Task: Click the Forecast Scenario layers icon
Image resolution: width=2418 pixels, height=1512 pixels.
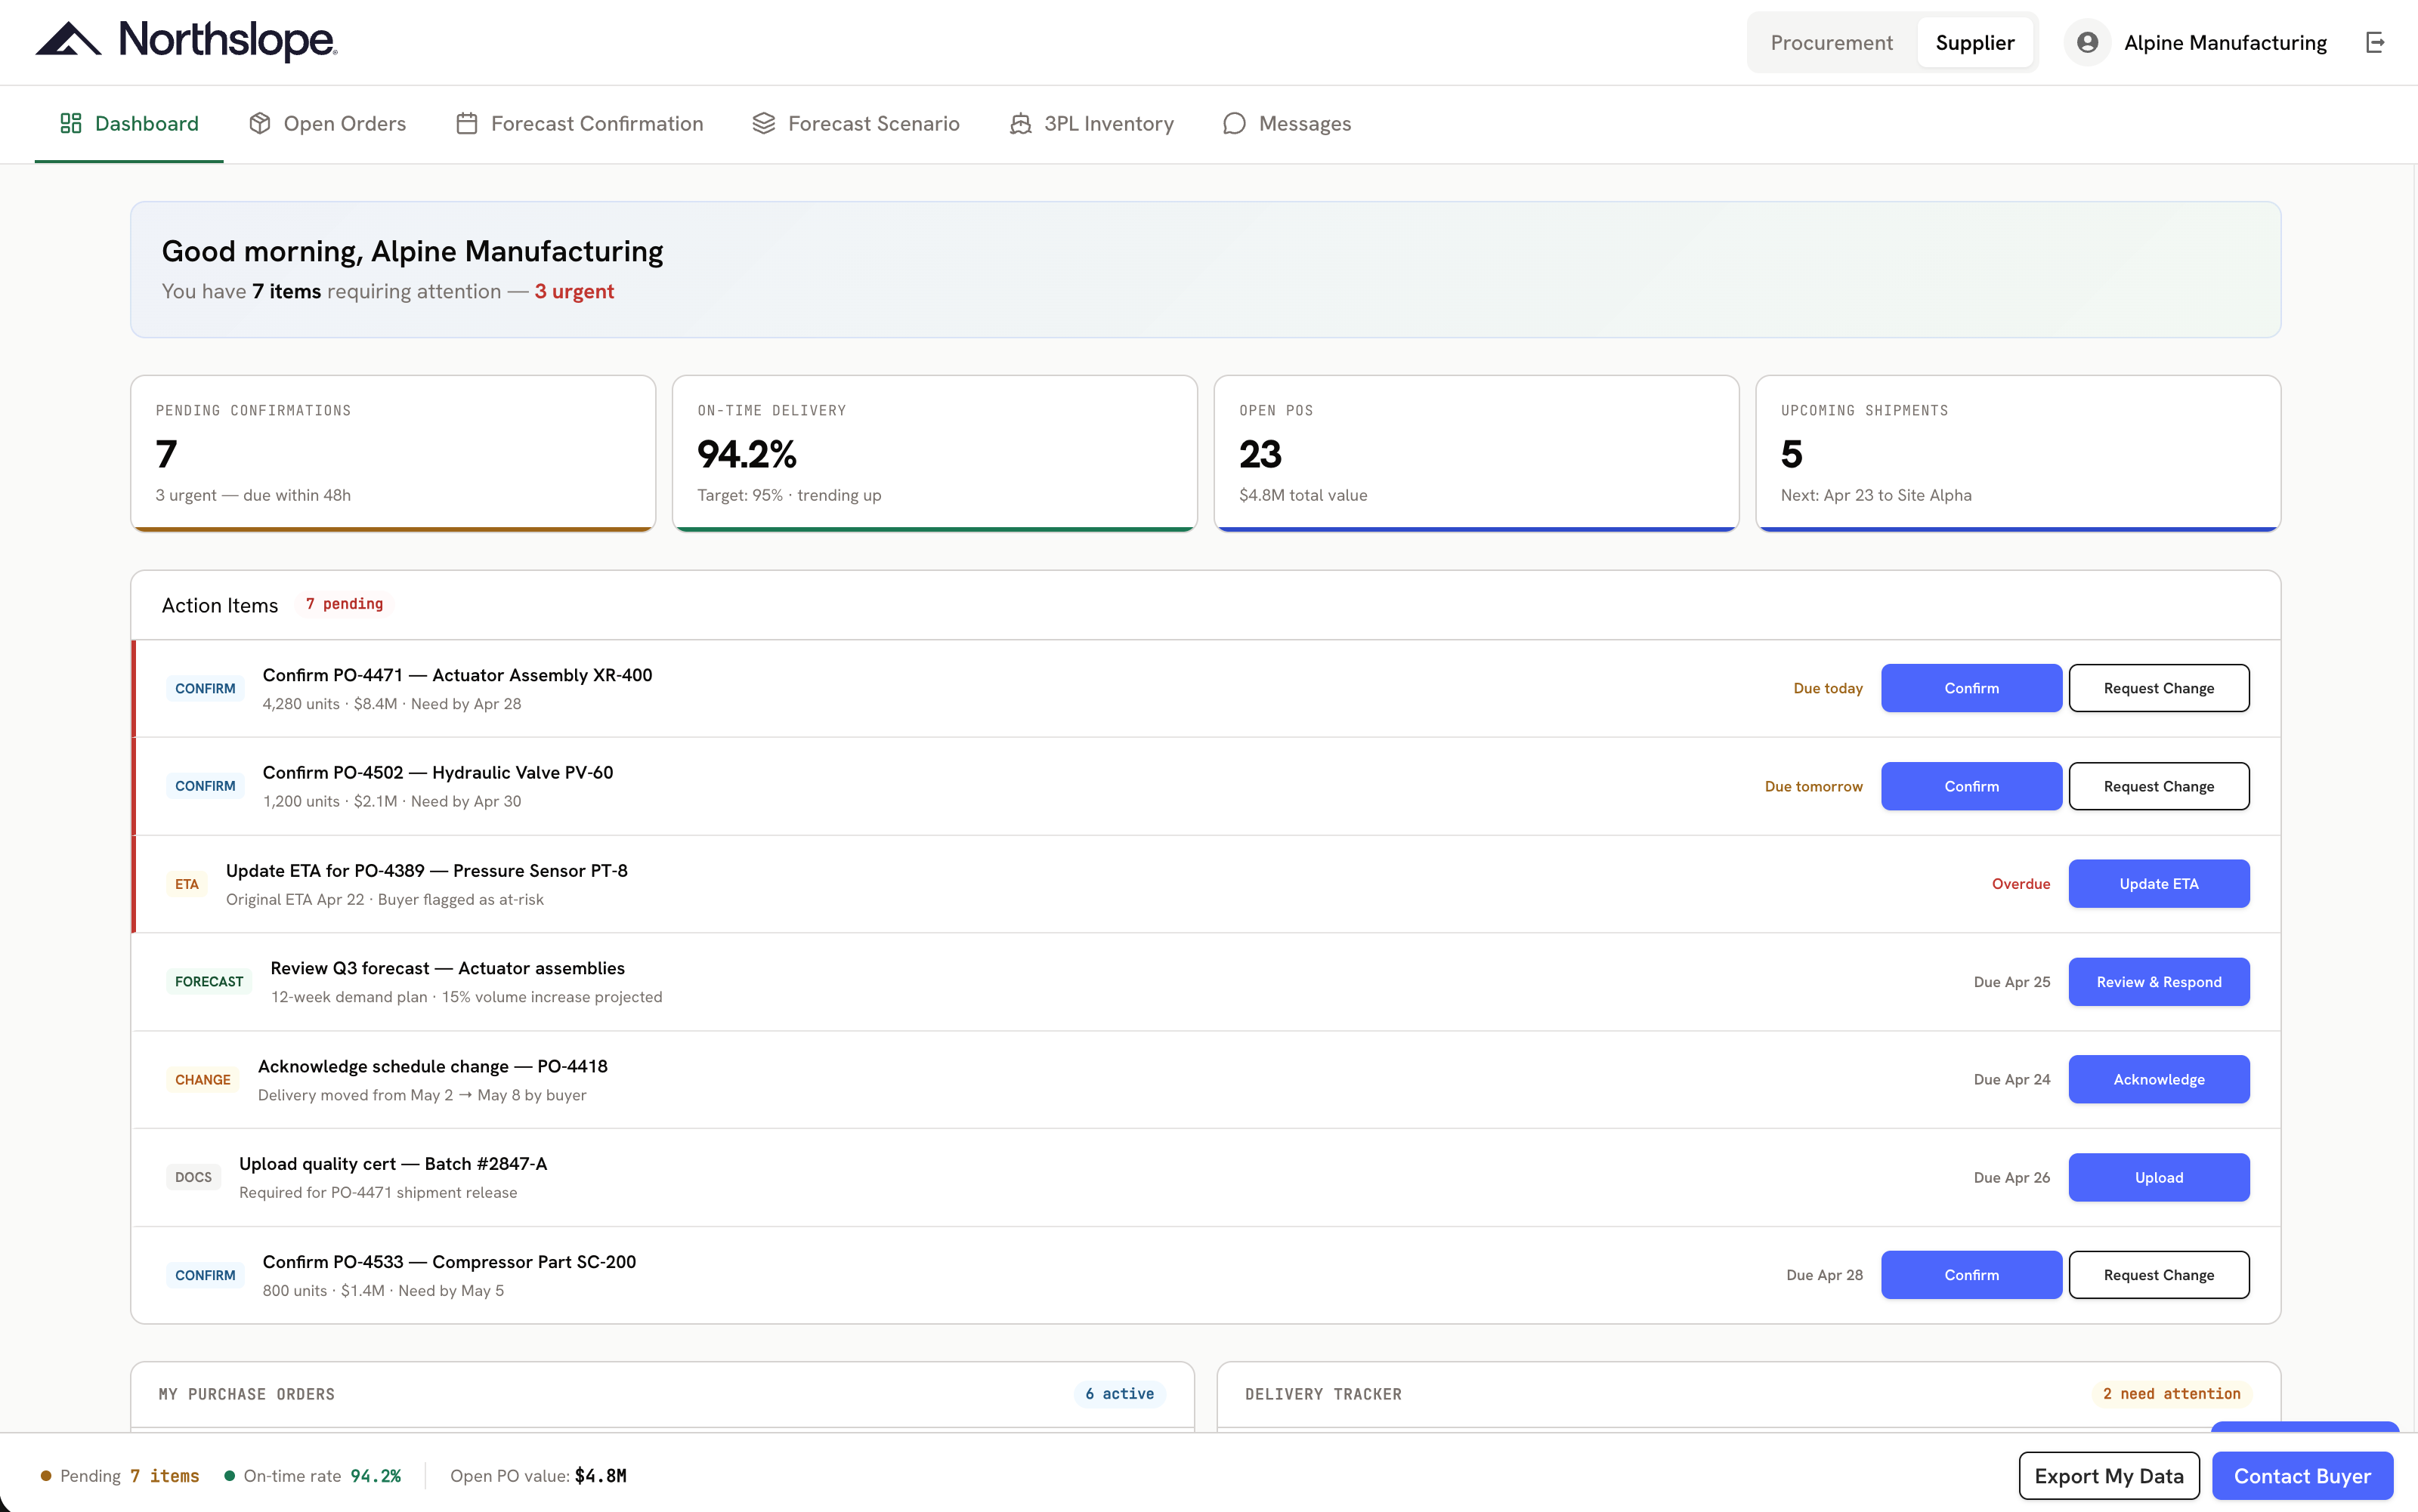Action: click(x=763, y=123)
